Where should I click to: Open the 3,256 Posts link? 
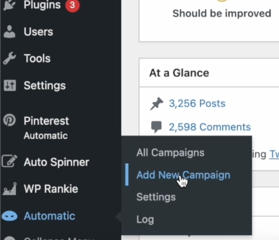197,104
